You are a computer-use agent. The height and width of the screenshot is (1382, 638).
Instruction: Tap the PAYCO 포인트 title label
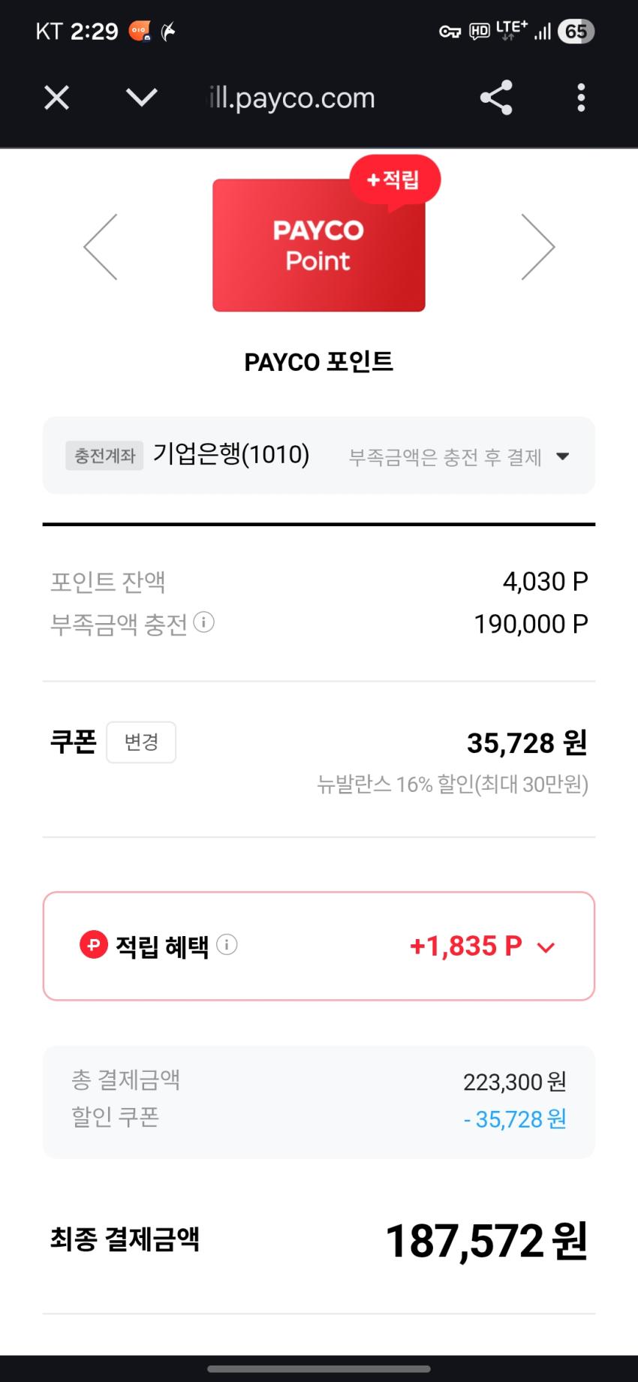318,362
